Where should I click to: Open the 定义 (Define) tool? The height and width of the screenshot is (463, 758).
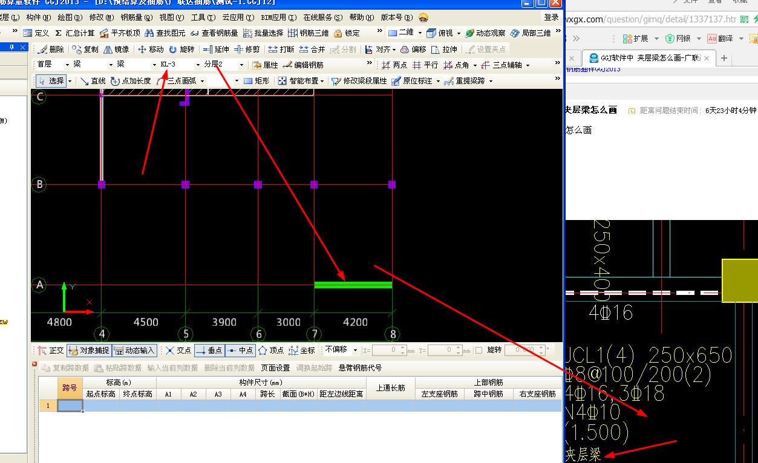36,33
